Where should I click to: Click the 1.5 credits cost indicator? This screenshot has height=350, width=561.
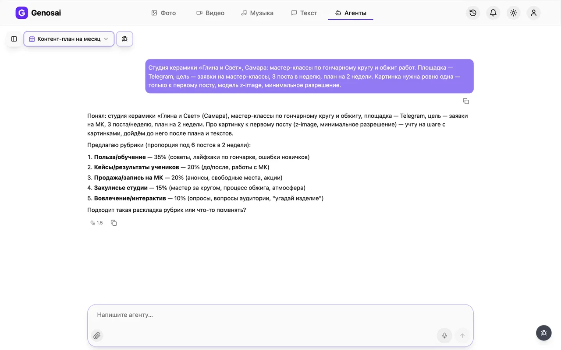click(96, 223)
